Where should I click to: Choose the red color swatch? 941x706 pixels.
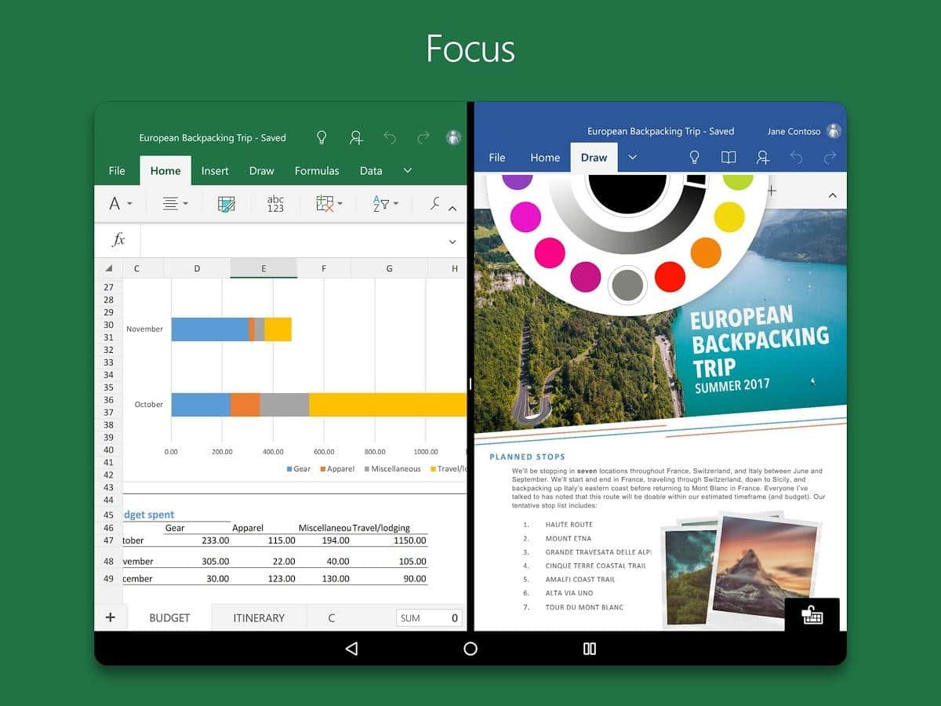(670, 277)
